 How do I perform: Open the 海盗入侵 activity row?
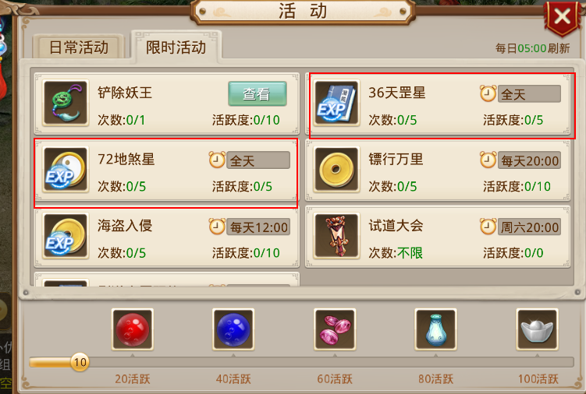[167, 238]
